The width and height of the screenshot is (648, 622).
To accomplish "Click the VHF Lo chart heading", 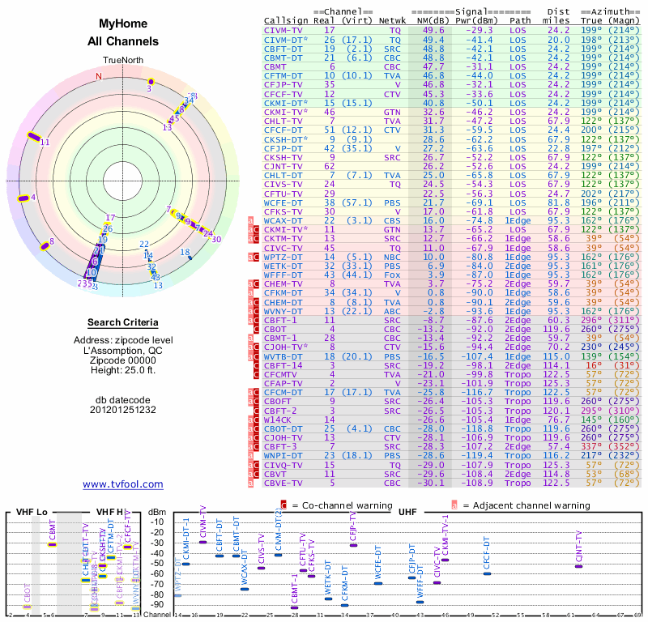I will [x=32, y=512].
